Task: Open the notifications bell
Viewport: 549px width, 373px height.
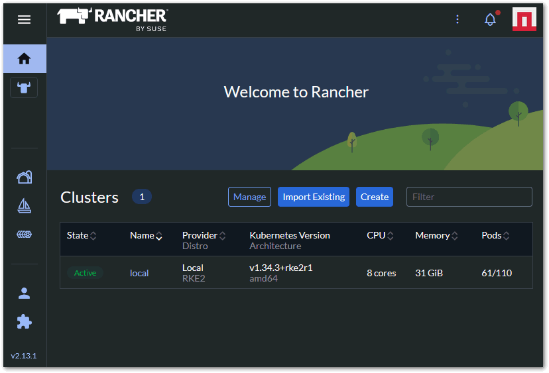Action: [490, 19]
